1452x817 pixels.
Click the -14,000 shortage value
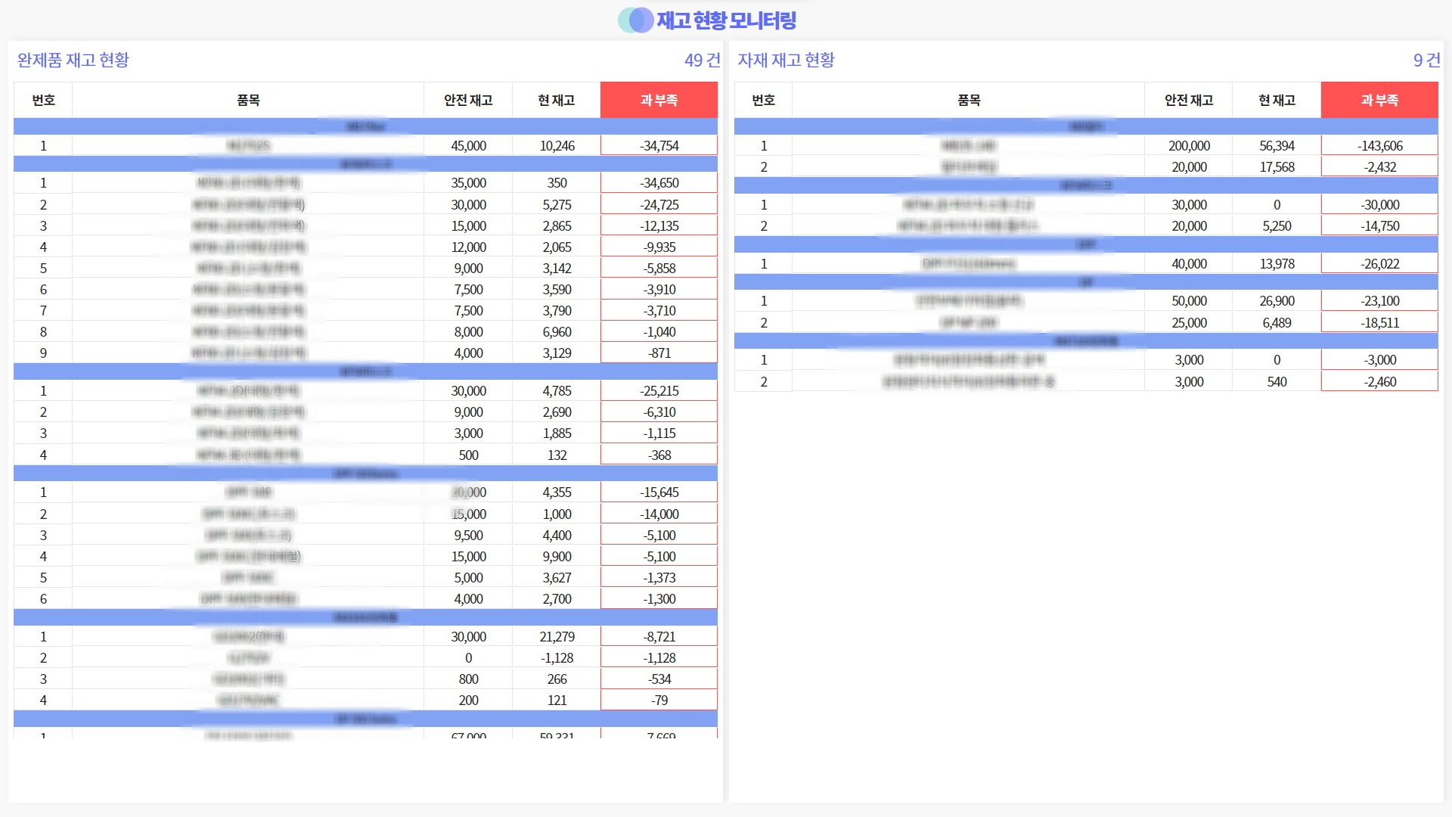[x=659, y=514]
